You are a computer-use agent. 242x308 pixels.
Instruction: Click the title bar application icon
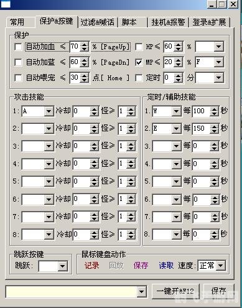(x=6, y=4)
